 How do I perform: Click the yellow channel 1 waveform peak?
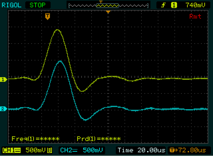pos(57,30)
